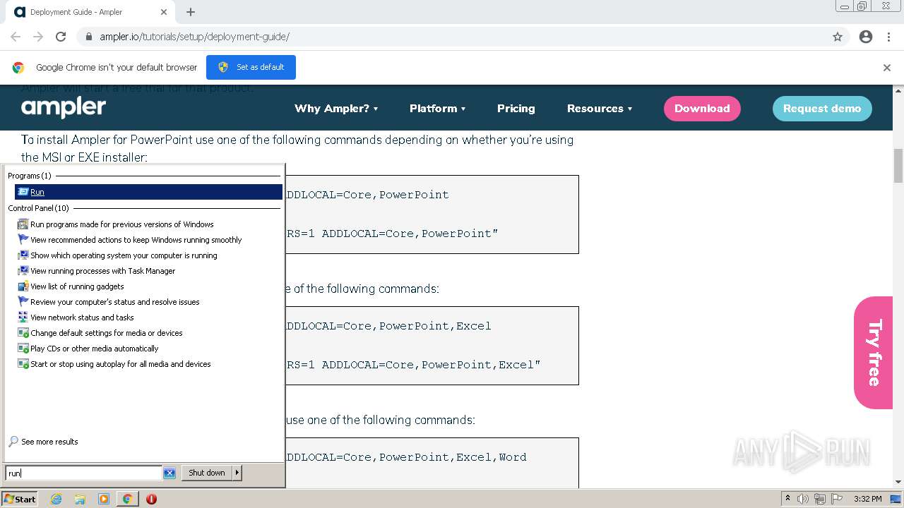Viewport: 904px width, 508px height.
Task: Open the Chrome three-dot menu
Action: tap(888, 37)
